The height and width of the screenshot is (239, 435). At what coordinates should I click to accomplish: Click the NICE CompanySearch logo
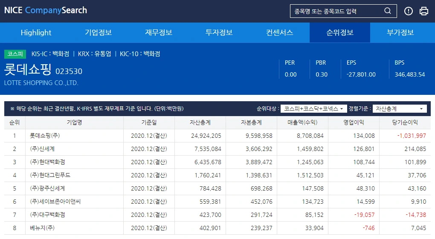click(x=46, y=10)
